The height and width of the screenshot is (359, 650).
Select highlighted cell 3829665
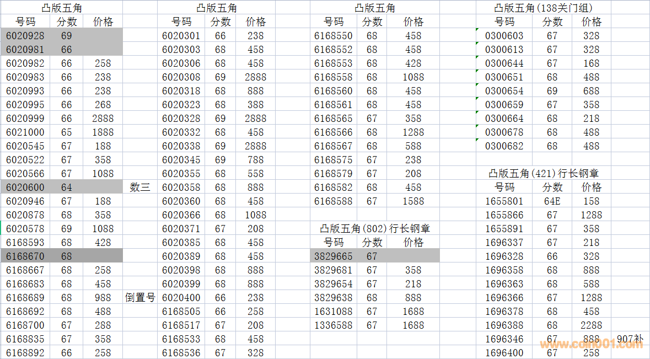333,256
